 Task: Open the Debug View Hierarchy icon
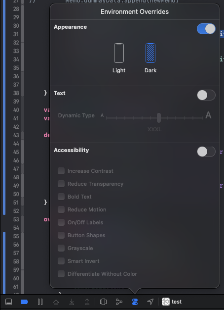point(103,302)
